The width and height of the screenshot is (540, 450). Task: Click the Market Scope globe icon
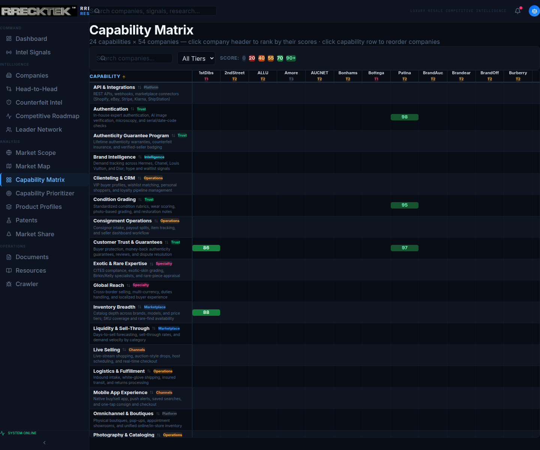pyautogui.click(x=9, y=153)
